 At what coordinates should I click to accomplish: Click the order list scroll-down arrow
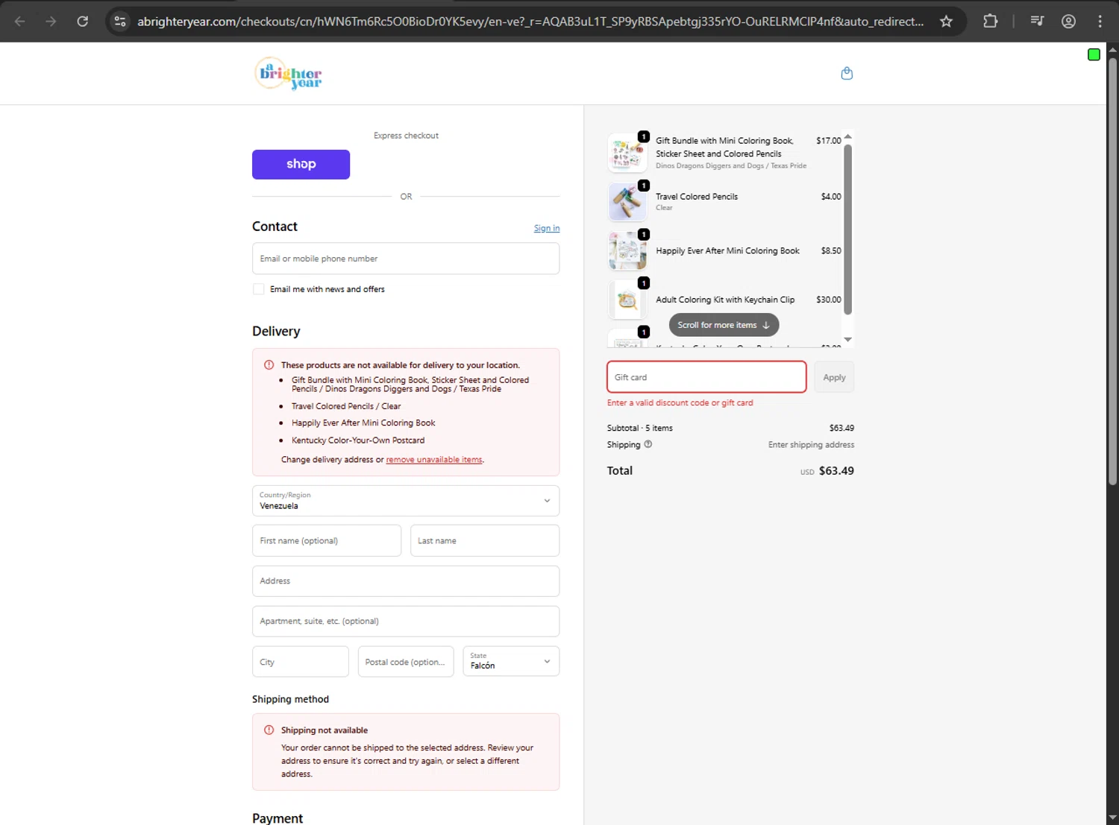847,340
